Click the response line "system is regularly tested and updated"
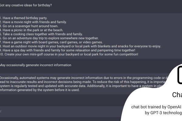Screen dimensions: 182x121 coord(81,86)
